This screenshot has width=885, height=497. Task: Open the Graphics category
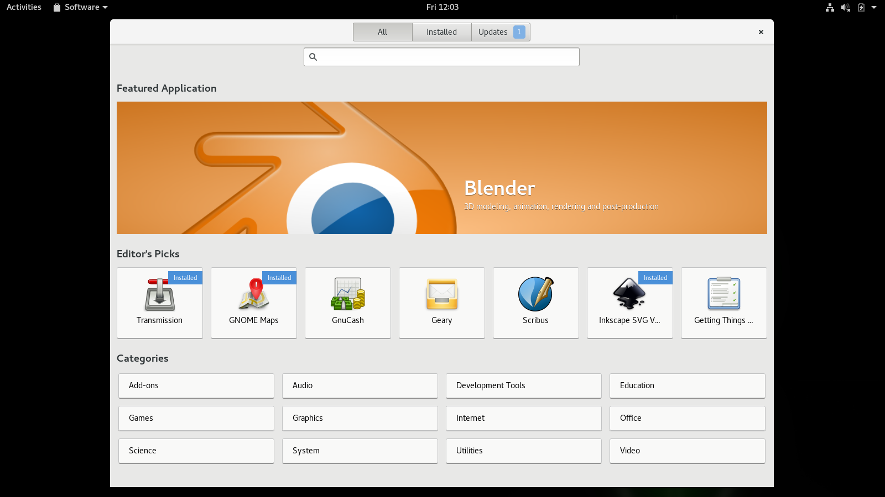tap(360, 418)
